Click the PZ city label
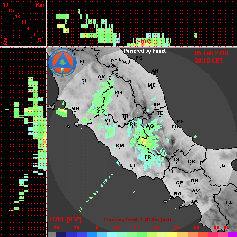The width and height of the screenshot is (237, 237). click(x=228, y=202)
